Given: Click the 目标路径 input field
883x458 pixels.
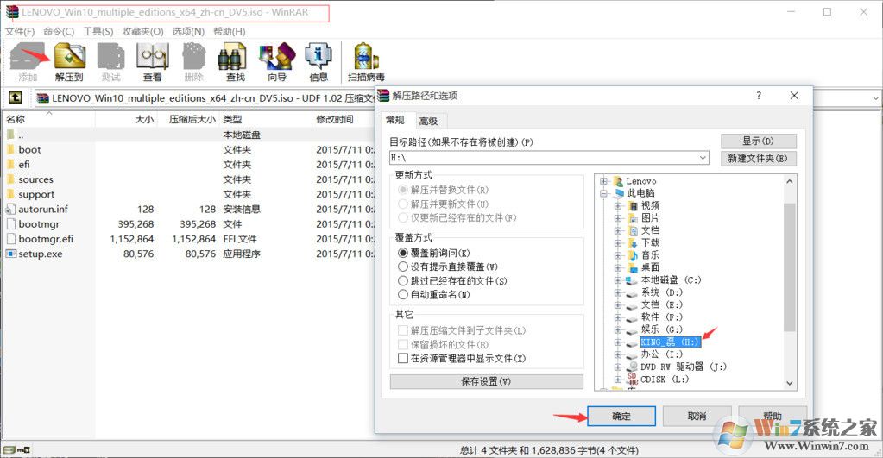Looking at the screenshot, I should (549, 158).
